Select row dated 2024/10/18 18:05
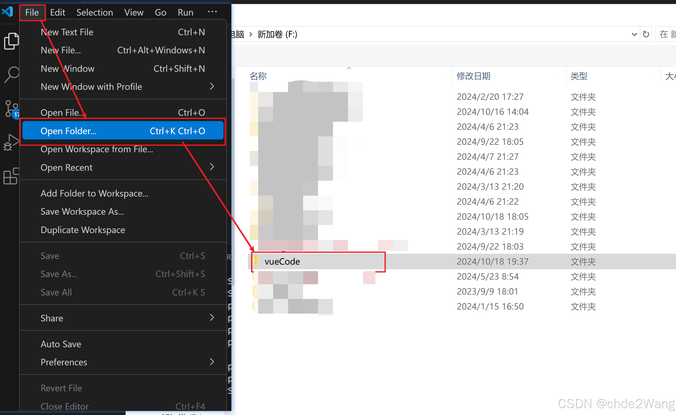The image size is (676, 415). (x=461, y=217)
